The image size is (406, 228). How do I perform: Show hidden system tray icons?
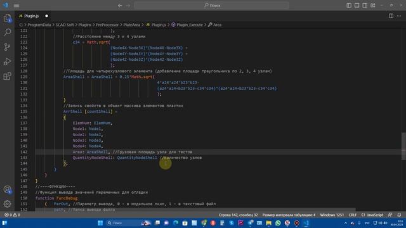(x=345, y=223)
